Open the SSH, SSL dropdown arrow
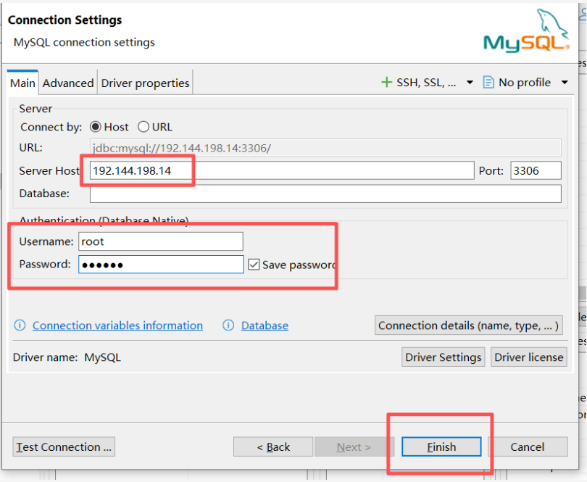 (470, 83)
